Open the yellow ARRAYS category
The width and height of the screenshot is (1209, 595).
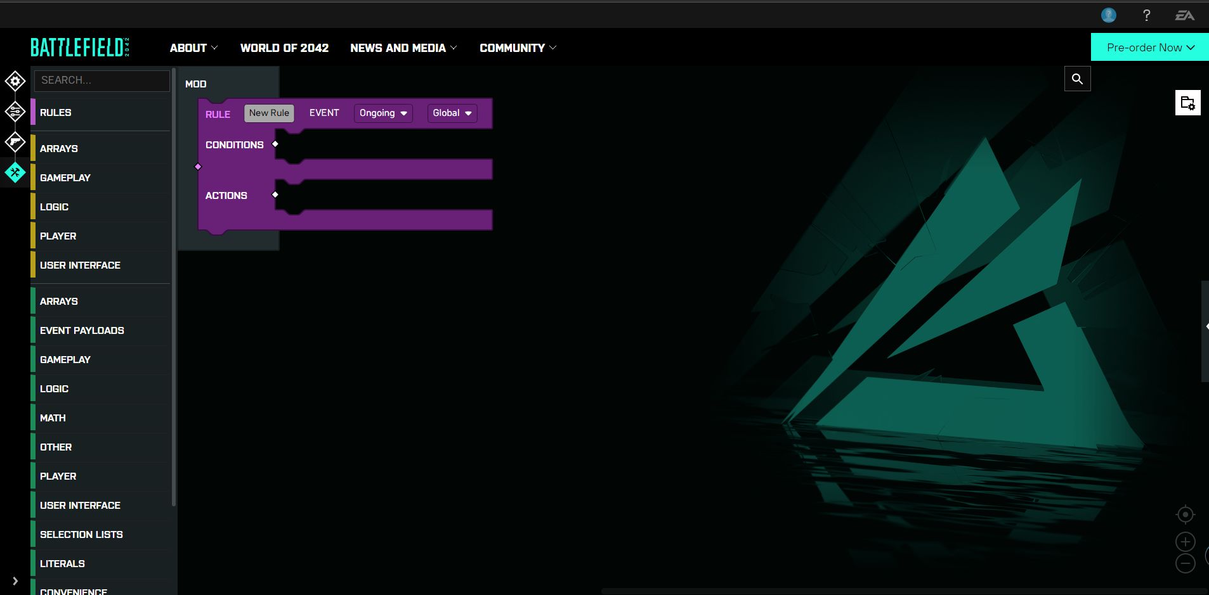[100, 148]
